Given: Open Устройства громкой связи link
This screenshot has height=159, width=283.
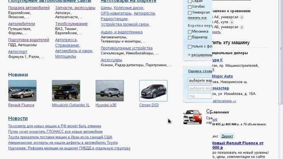Looking at the screenshot, I should (x=125, y=24).
